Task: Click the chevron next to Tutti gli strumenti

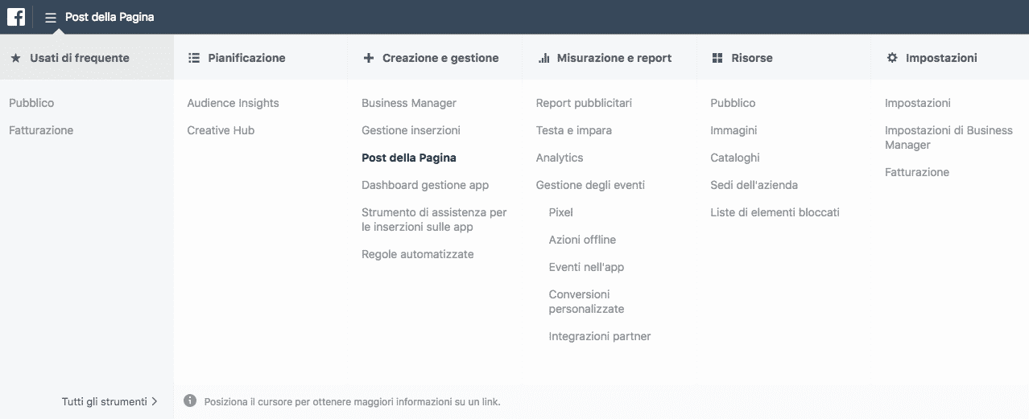Action: click(155, 401)
